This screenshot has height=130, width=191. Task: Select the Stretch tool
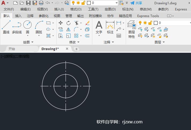tap(60, 36)
